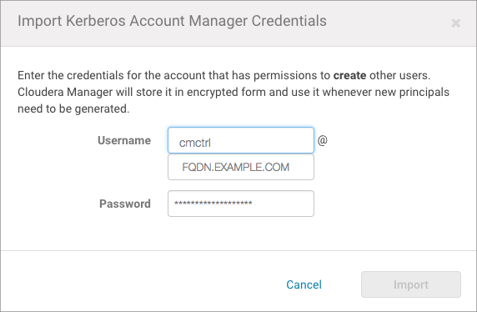
Task: Click the words Cloudera Manager in the description
Action: point(65,92)
